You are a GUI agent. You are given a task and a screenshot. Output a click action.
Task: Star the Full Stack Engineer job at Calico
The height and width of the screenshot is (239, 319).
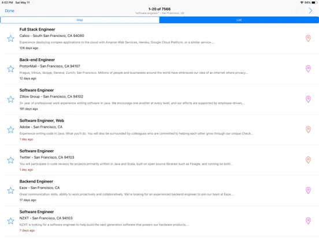click(10, 39)
